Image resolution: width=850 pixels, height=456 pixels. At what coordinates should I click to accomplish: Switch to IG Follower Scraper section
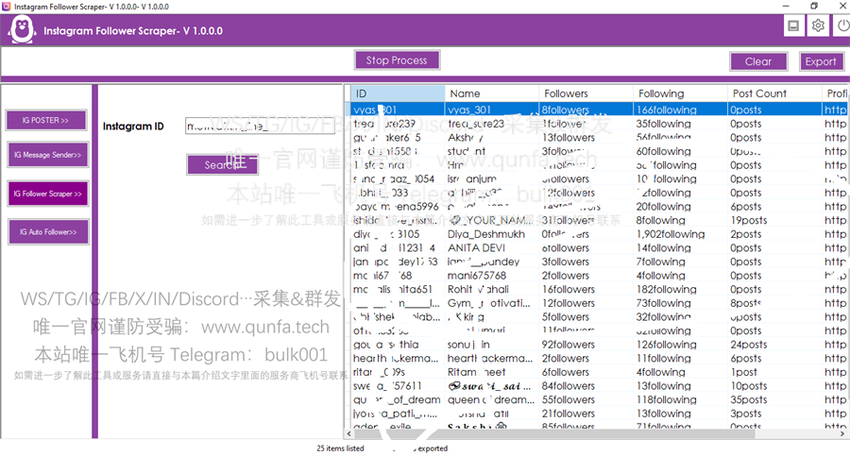click(48, 194)
